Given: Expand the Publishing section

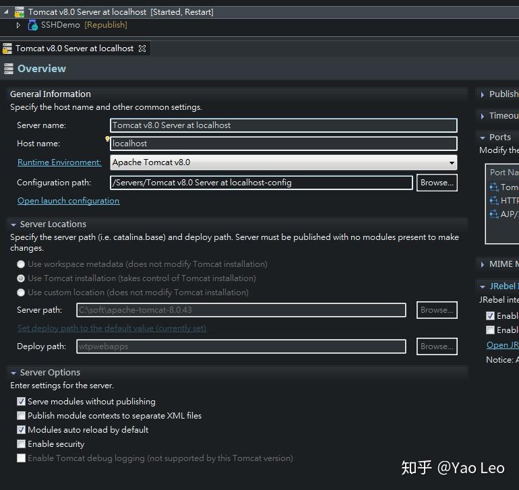Looking at the screenshot, I should click(x=482, y=94).
